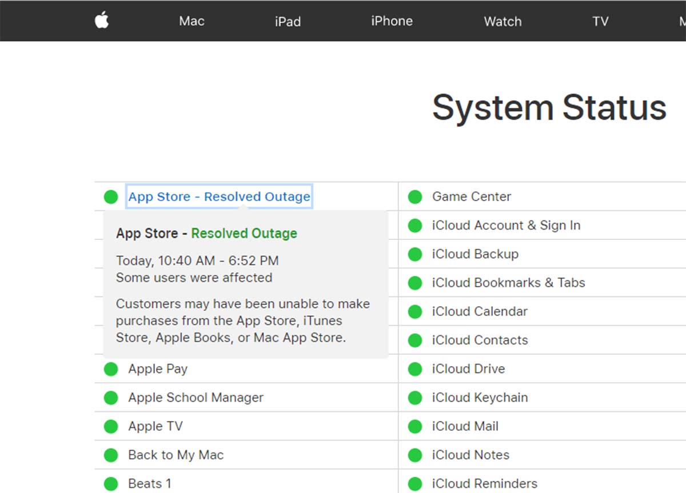Click the Back to My Mac entry
Viewport: 686px width, 493px height.
[x=176, y=455]
